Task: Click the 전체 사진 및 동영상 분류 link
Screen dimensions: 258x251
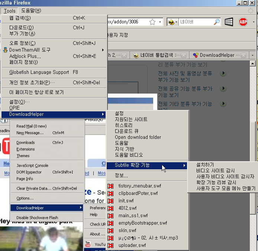Action: pos(185,76)
